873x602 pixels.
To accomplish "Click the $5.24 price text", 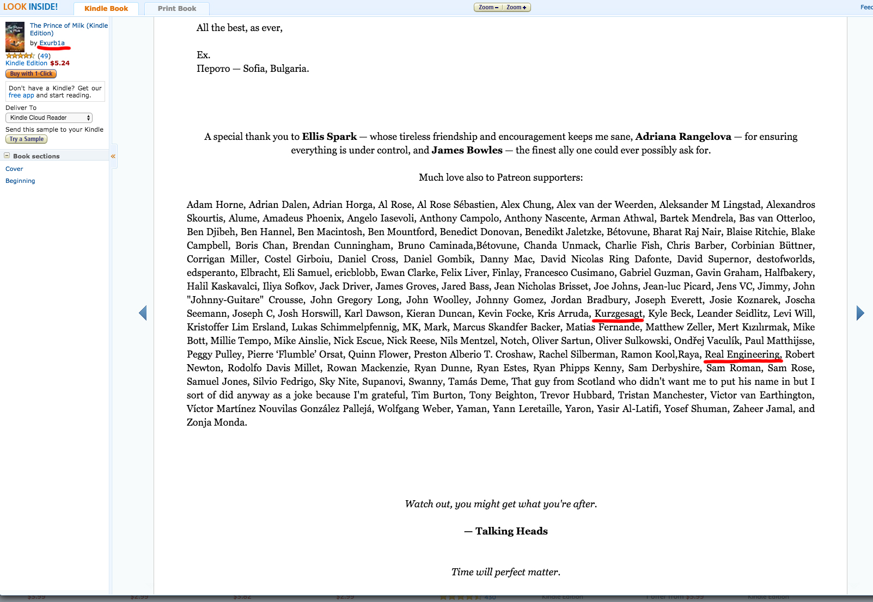I will pos(60,63).
